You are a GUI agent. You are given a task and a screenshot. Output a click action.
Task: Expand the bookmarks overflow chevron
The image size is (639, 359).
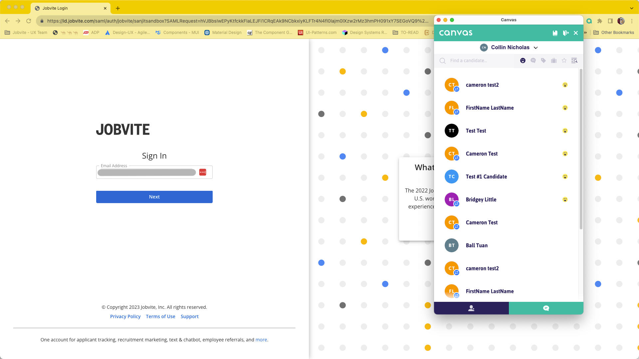point(585,33)
